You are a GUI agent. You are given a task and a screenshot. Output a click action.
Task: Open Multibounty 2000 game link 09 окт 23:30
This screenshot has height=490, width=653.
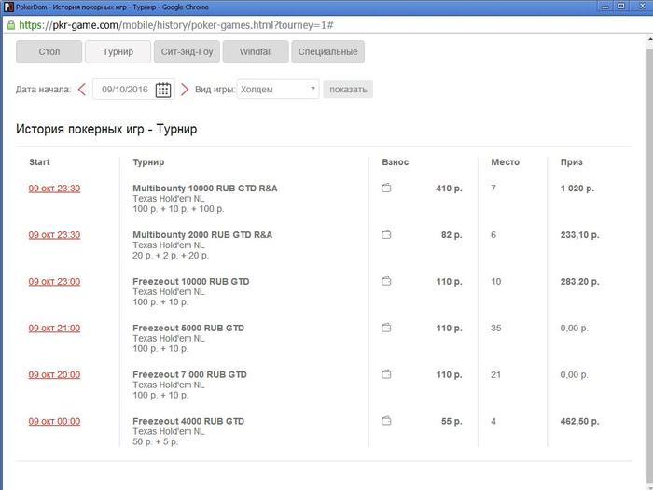click(54, 235)
